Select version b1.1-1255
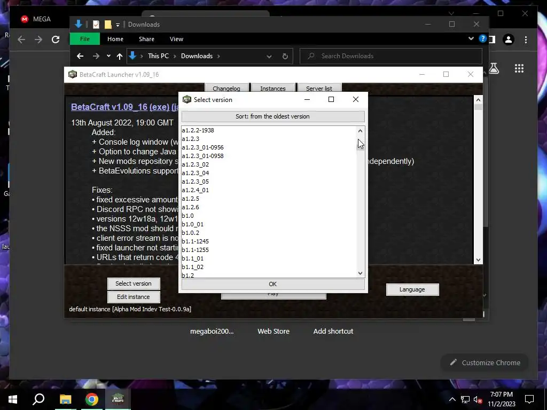The image size is (547, 410). [x=269, y=250]
